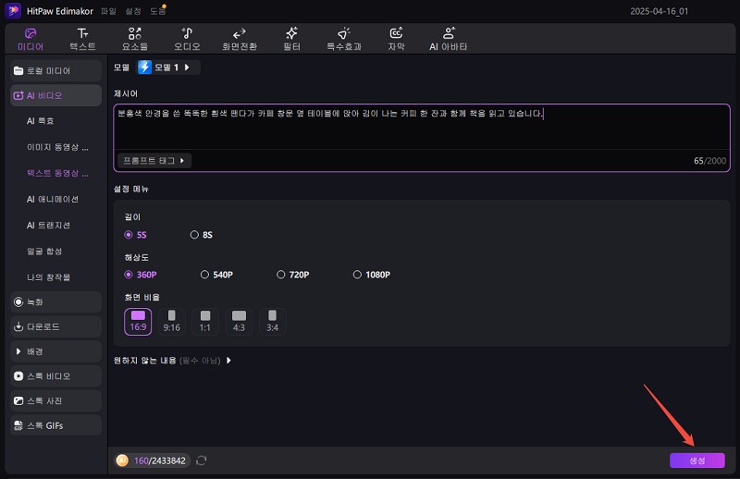Choose 16:9 aspect ratio

pyautogui.click(x=138, y=322)
